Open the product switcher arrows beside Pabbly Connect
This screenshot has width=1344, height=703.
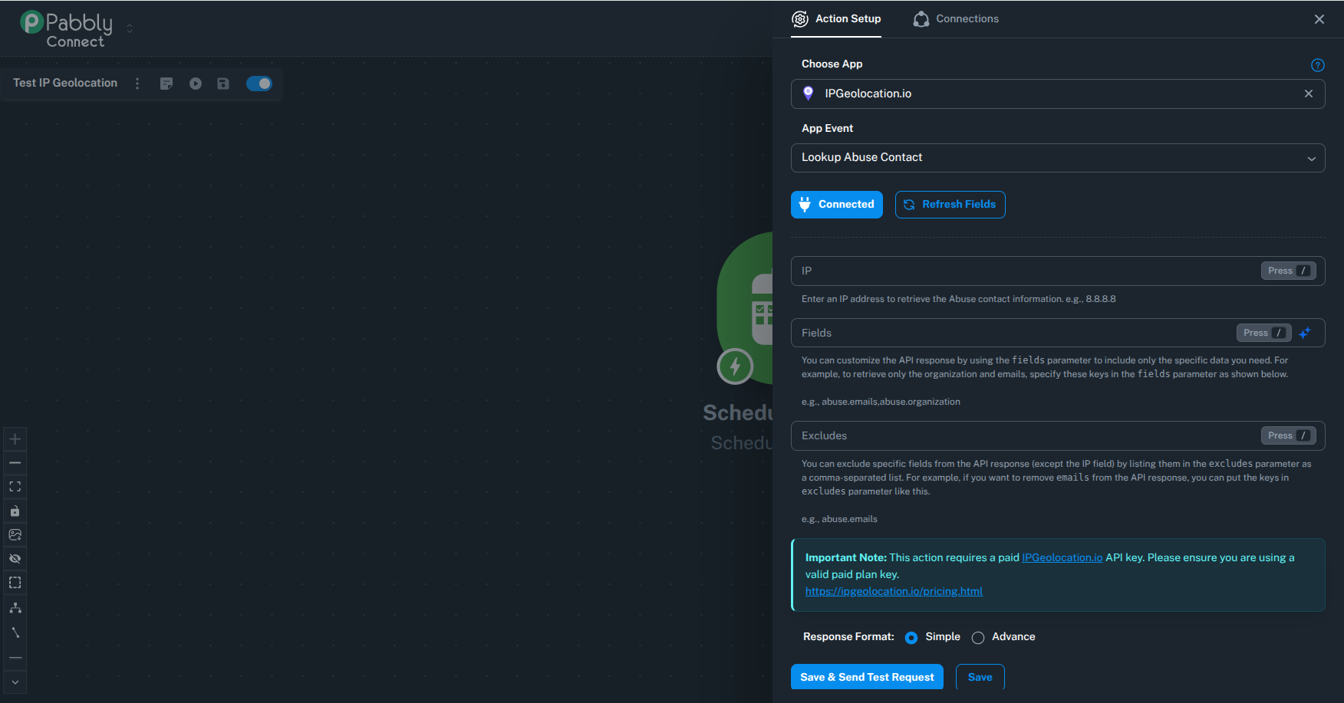tap(130, 28)
